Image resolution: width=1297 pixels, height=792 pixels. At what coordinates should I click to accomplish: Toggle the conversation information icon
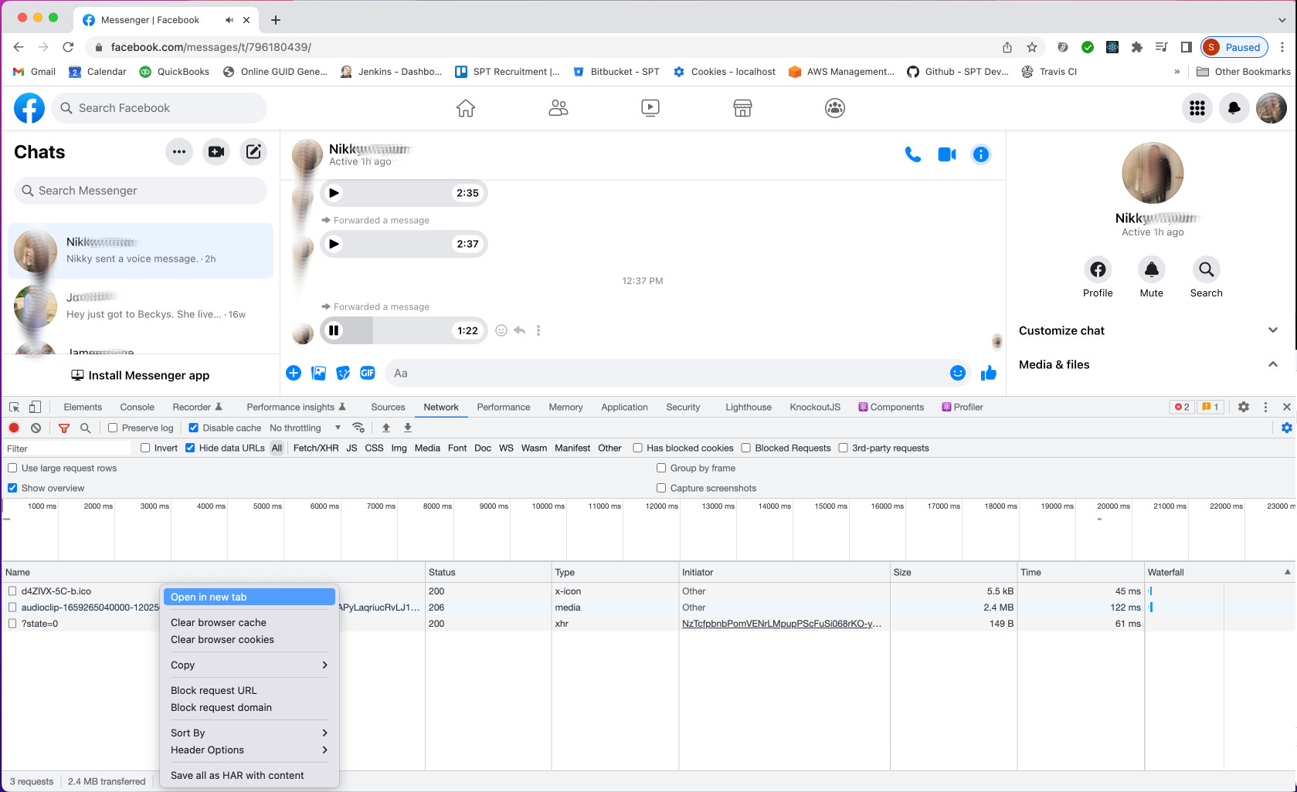point(981,154)
